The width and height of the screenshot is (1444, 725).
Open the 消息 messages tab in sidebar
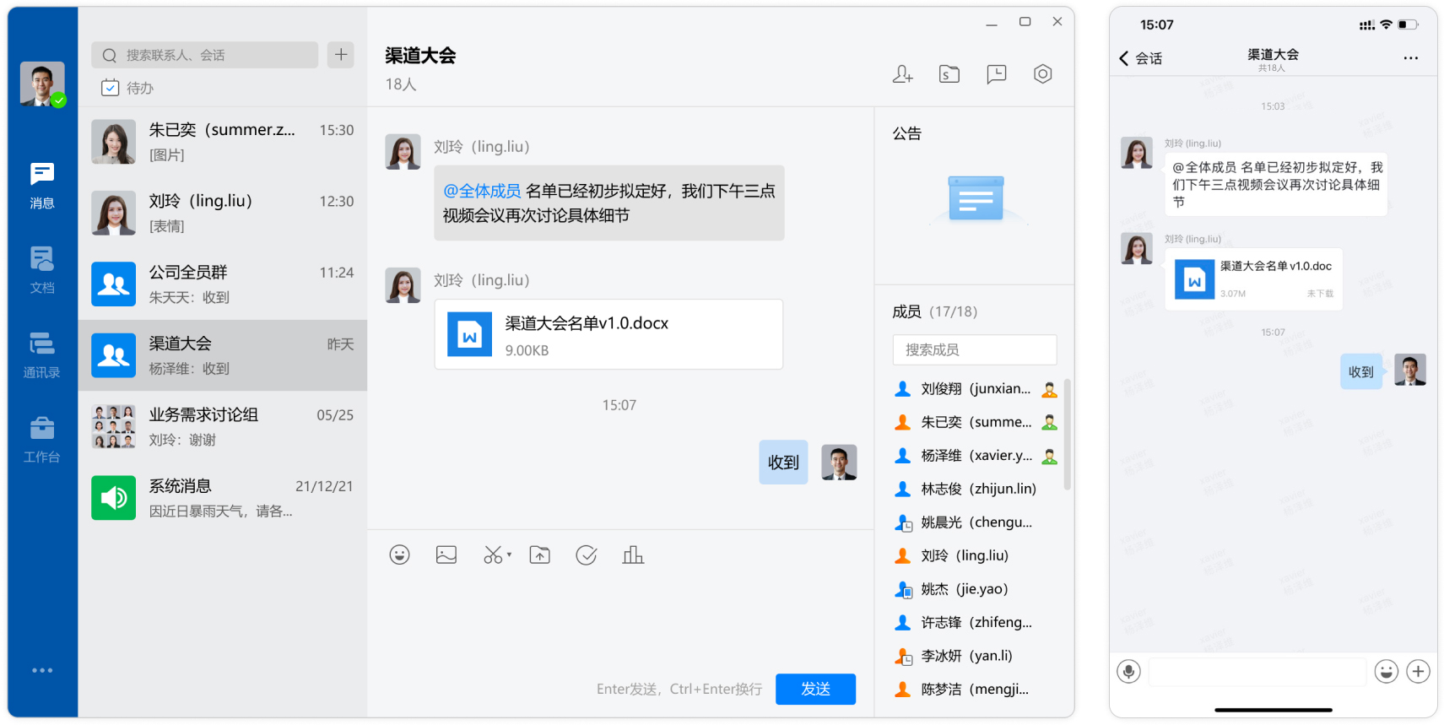[x=42, y=186]
